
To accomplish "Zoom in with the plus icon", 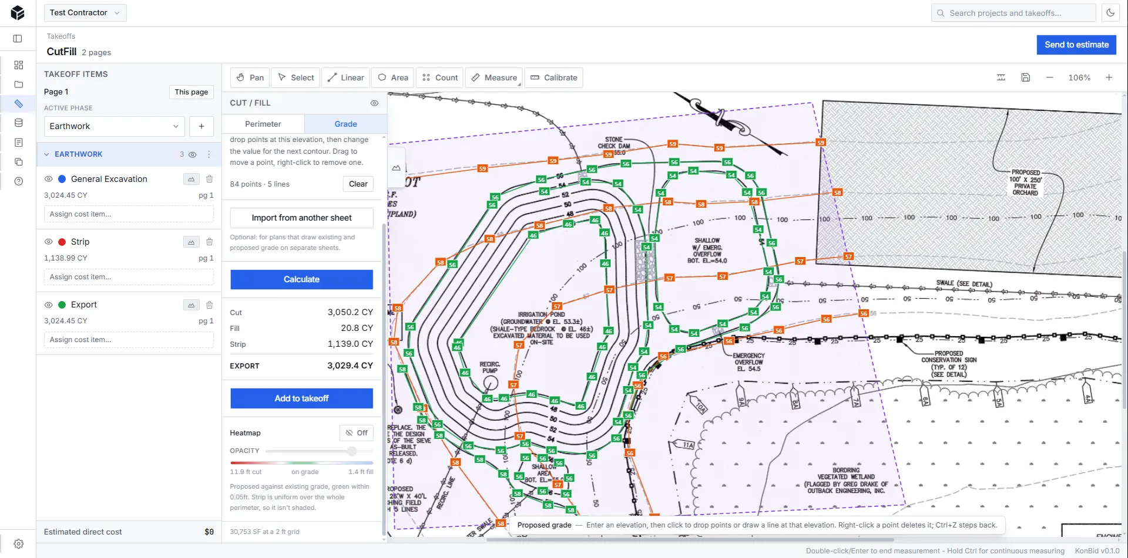I will [x=1109, y=77].
